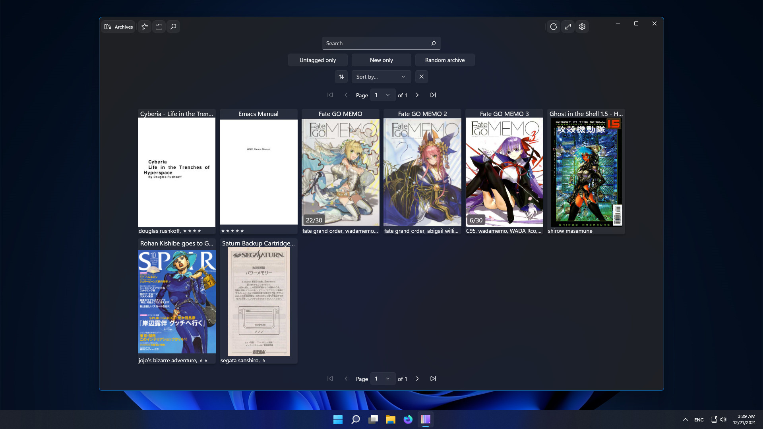The image size is (763, 429).
Task: Open Ghost in the Shell 1.5 cover
Action: pyautogui.click(x=586, y=172)
